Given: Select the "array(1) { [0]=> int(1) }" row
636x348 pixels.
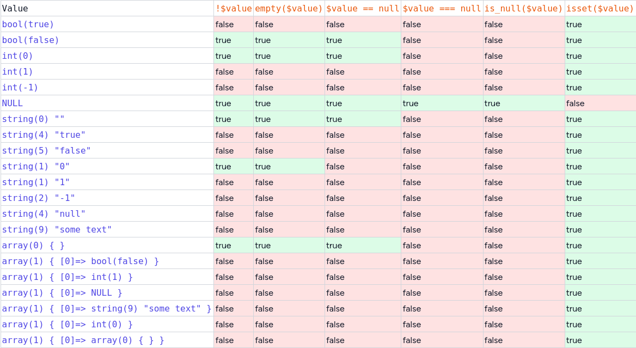Looking at the screenshot, I should [68, 277].
